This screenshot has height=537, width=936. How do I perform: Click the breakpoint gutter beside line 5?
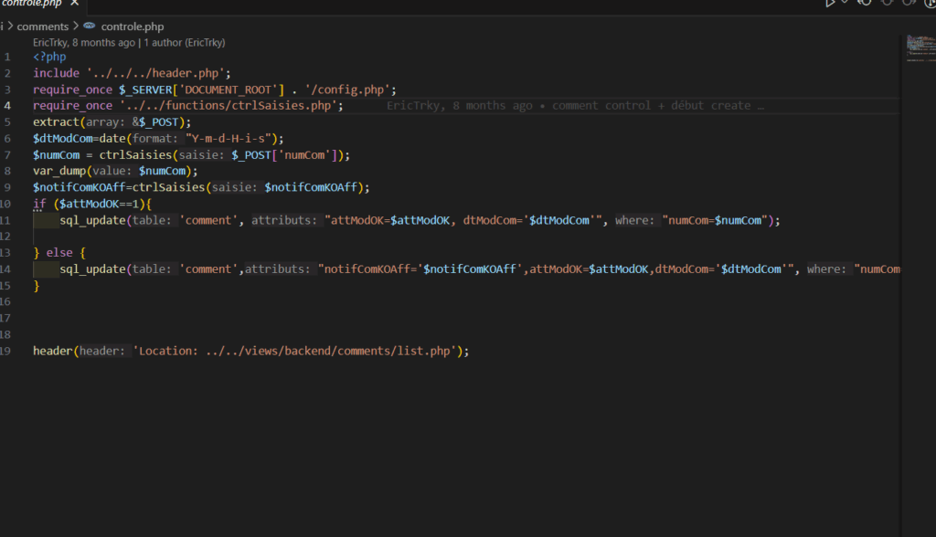tap(20, 121)
